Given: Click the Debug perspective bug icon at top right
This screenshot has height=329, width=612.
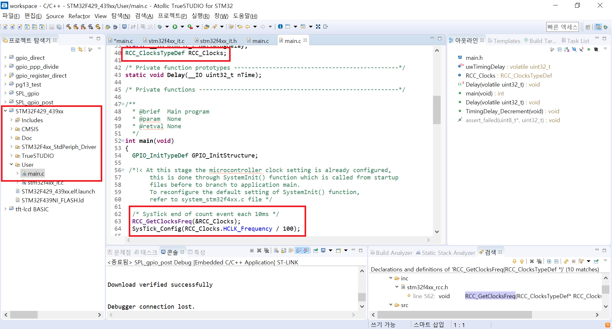Looking at the screenshot, I should [x=606, y=27].
